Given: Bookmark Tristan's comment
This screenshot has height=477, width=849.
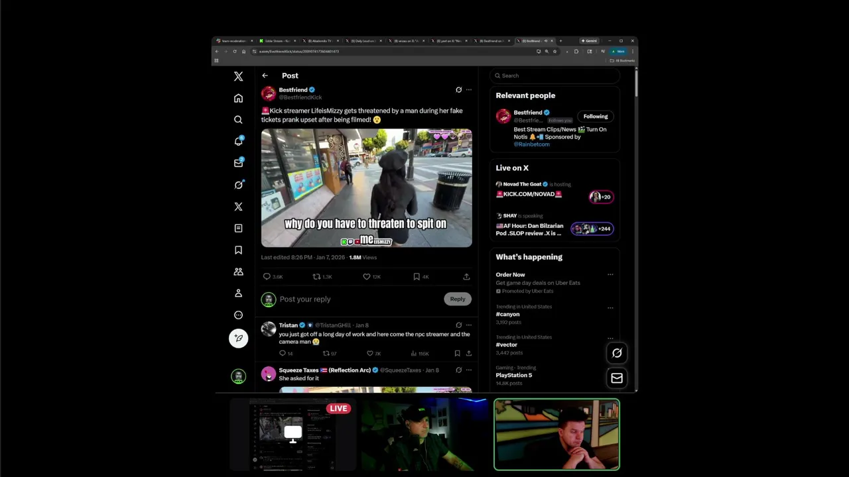Looking at the screenshot, I should click(x=457, y=353).
